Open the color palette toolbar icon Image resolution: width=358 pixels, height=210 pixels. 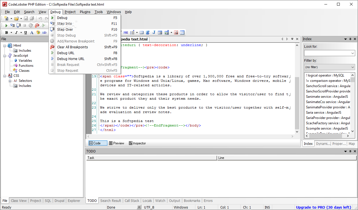[x=38, y=33]
